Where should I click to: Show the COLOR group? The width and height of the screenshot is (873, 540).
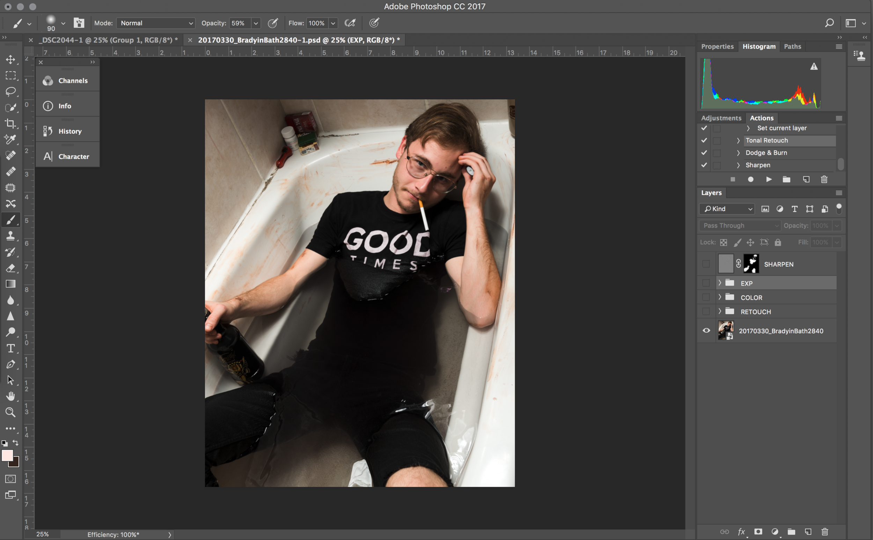tap(706, 297)
